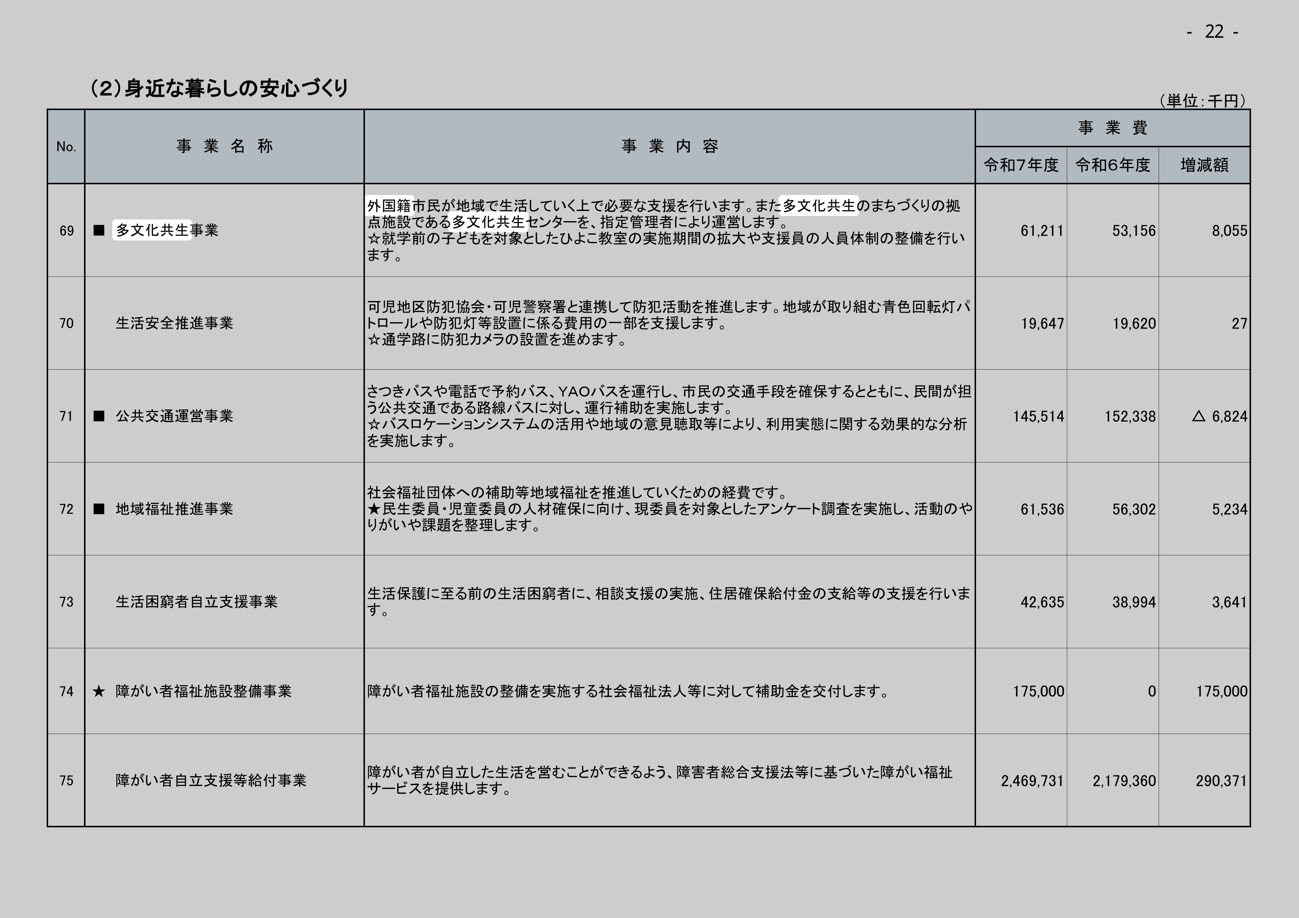The image size is (1299, 918).
Task: Click the decrease value △ 6,824
Action: [1219, 417]
